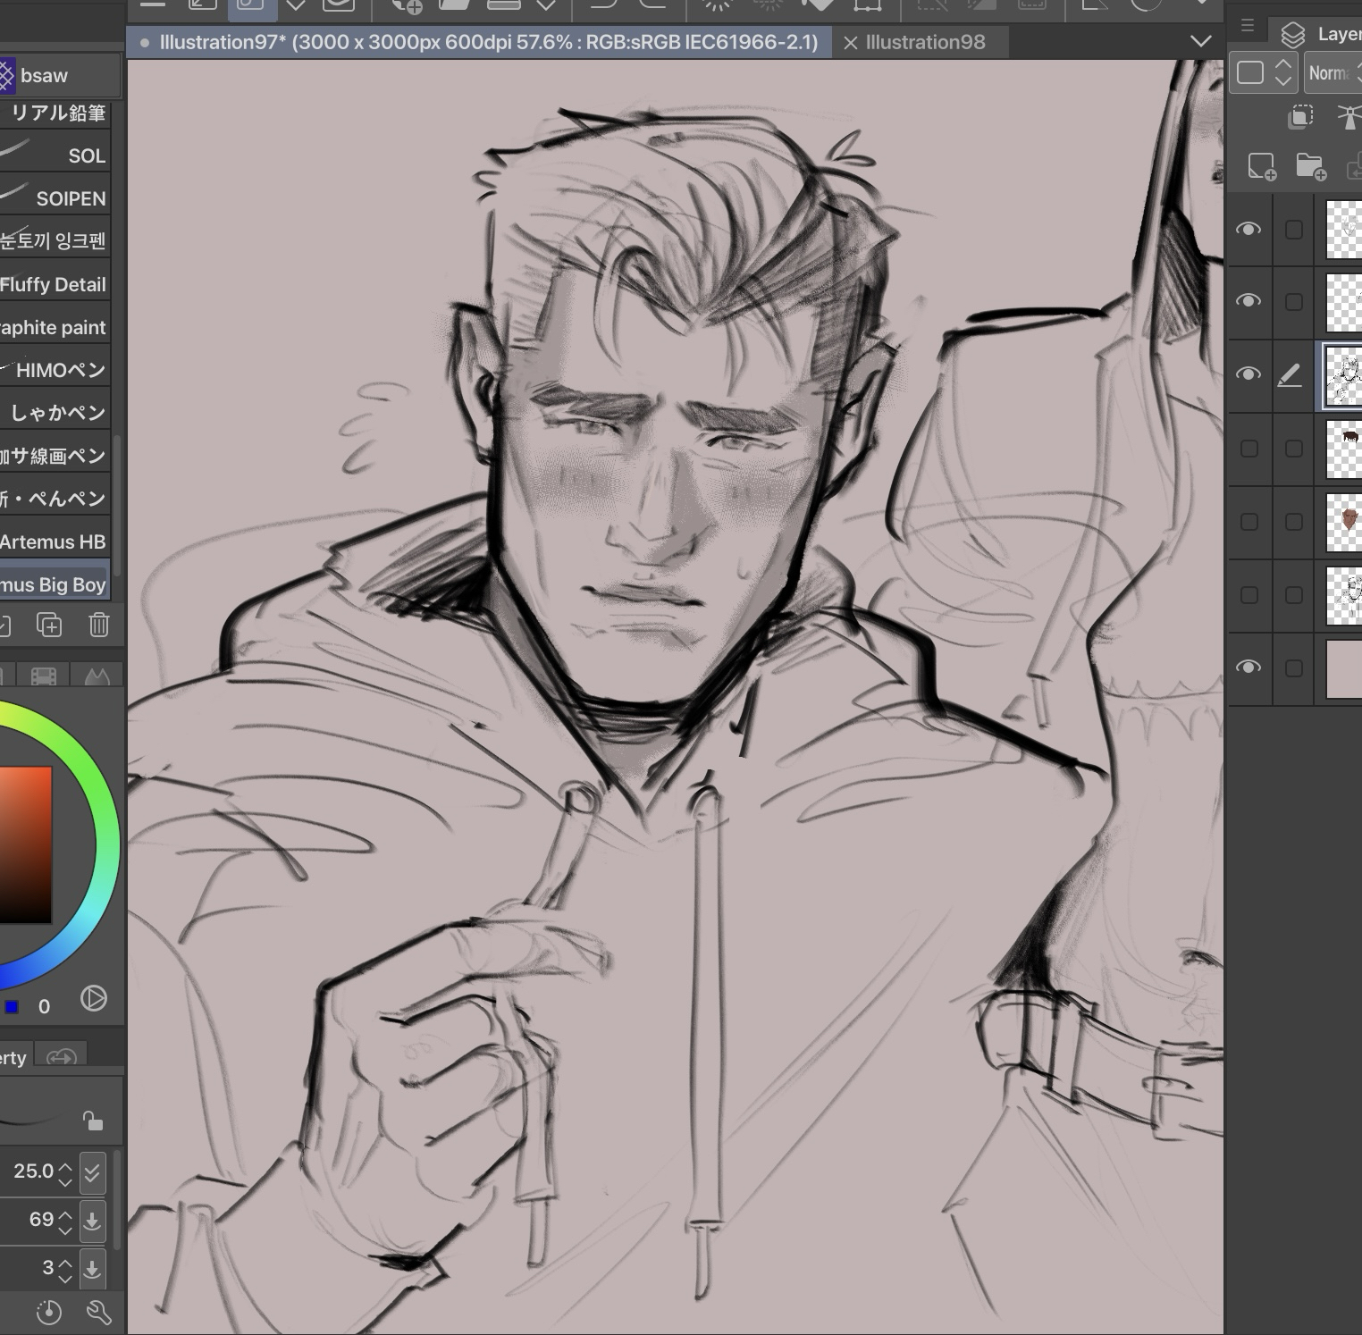Open the Layer panel hamburger menu
The image size is (1362, 1335).
coord(1248,26)
